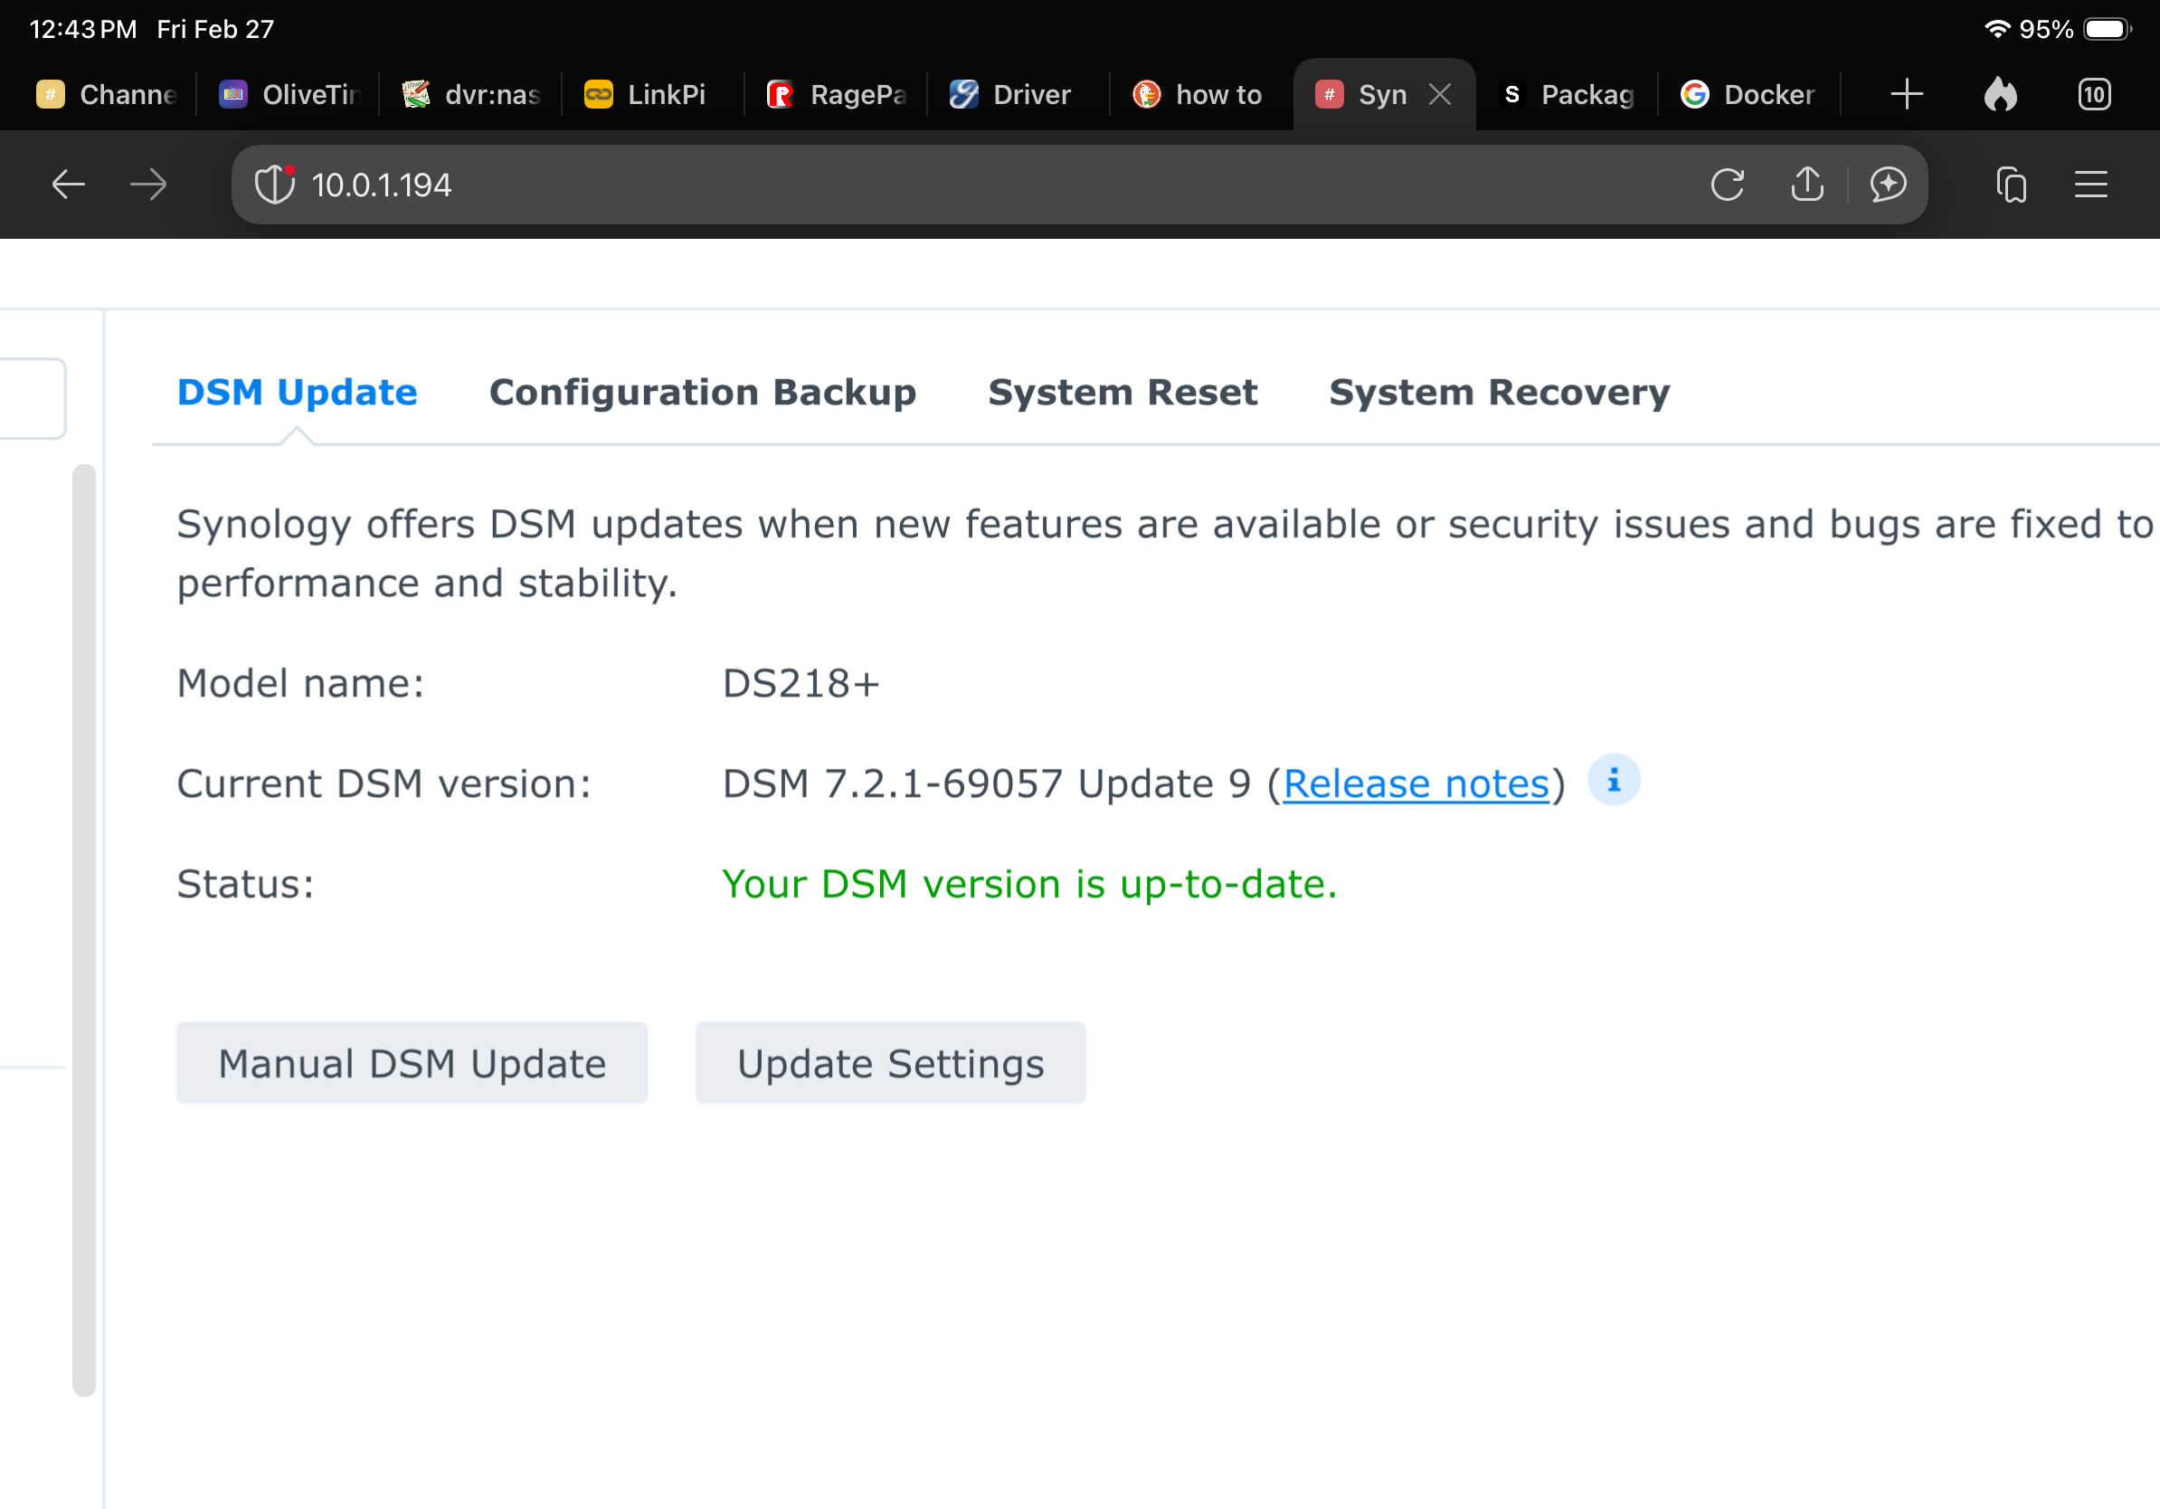Open the hamburger browser menu

pyautogui.click(x=2090, y=185)
